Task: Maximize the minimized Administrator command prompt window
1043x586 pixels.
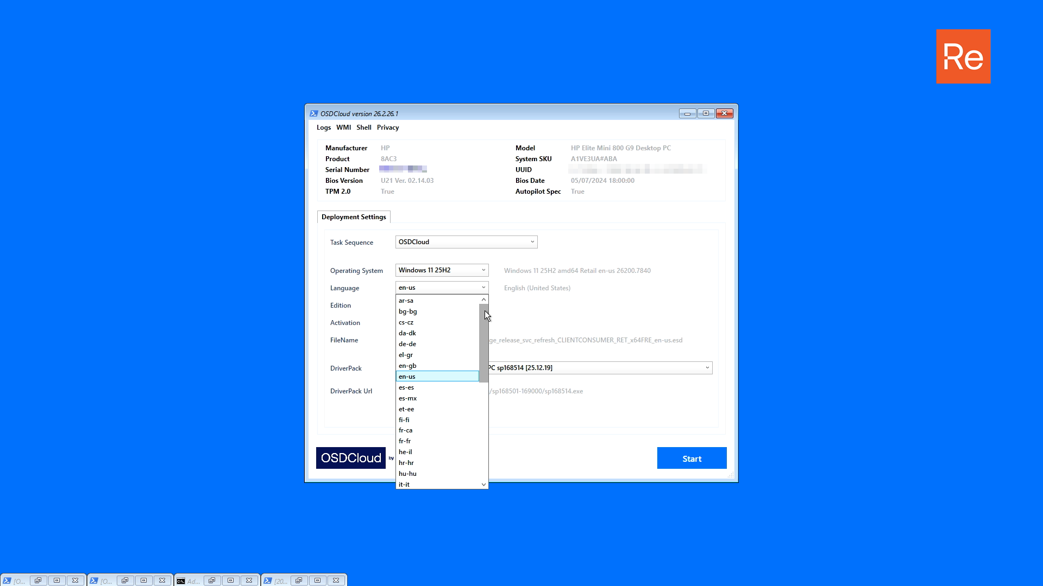Action: click(x=230, y=581)
